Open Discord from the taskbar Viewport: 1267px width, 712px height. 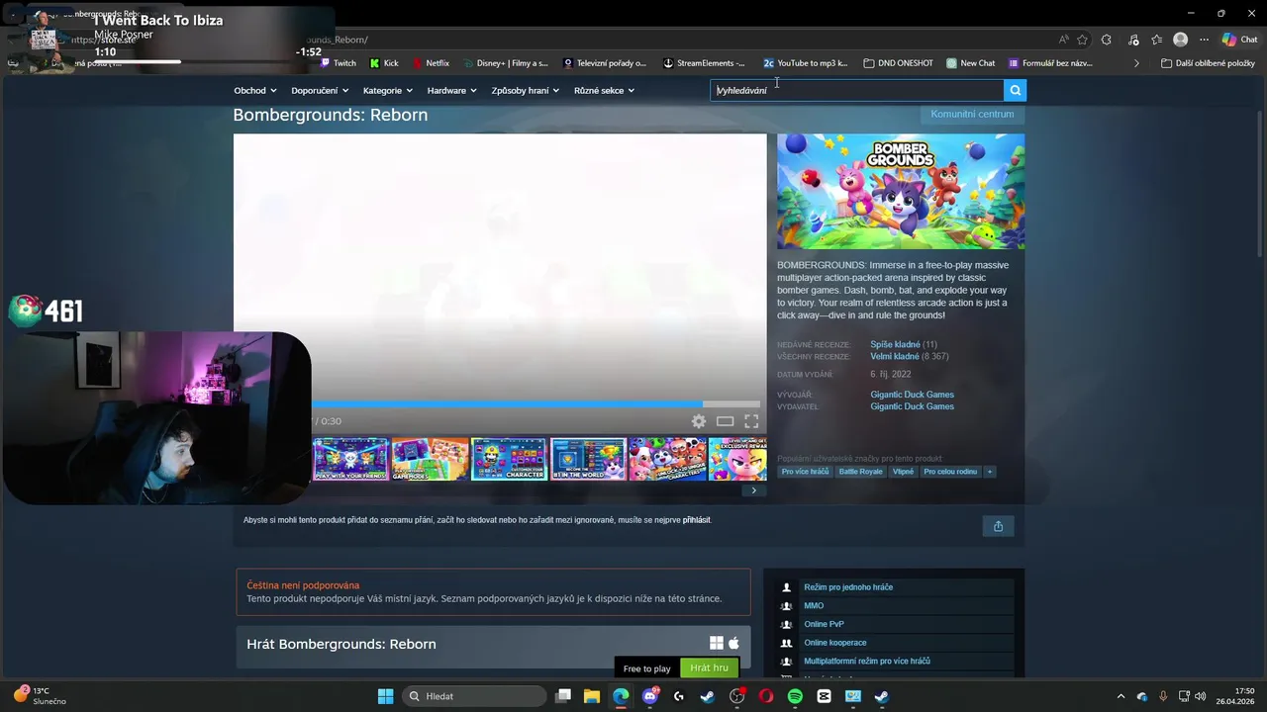coord(649,696)
